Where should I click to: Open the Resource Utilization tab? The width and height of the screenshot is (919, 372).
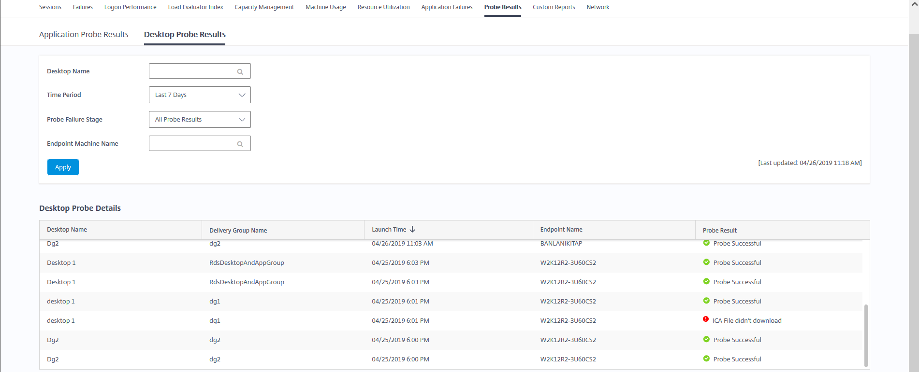[x=383, y=7]
